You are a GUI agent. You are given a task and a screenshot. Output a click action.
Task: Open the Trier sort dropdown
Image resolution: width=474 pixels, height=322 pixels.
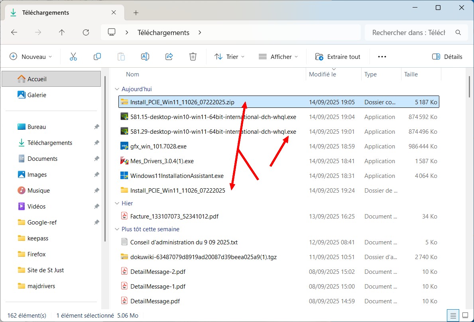coord(229,57)
